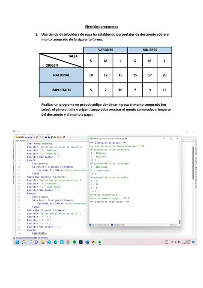Open Spotify from the taskbar
The height and width of the screenshot is (288, 203).
coord(75,242)
